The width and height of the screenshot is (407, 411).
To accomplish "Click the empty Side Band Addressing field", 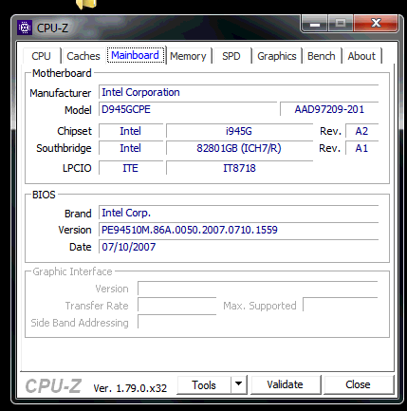I will click(x=177, y=323).
